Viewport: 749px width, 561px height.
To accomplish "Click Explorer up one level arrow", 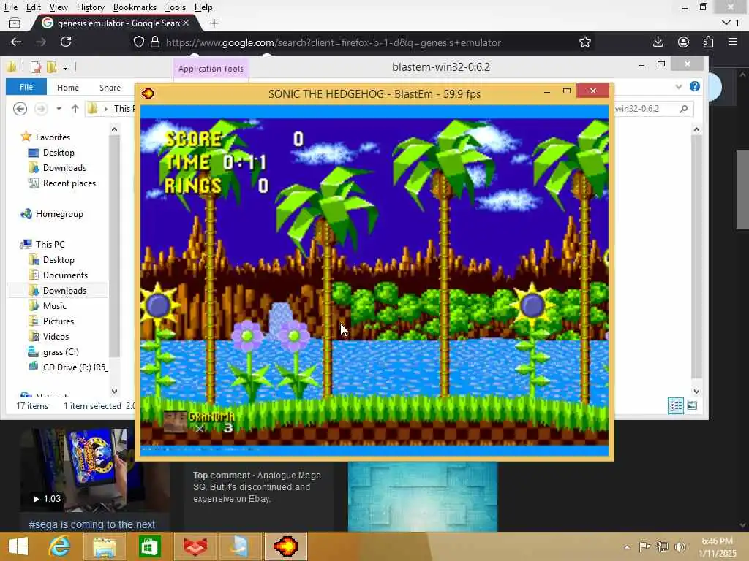I will click(75, 109).
